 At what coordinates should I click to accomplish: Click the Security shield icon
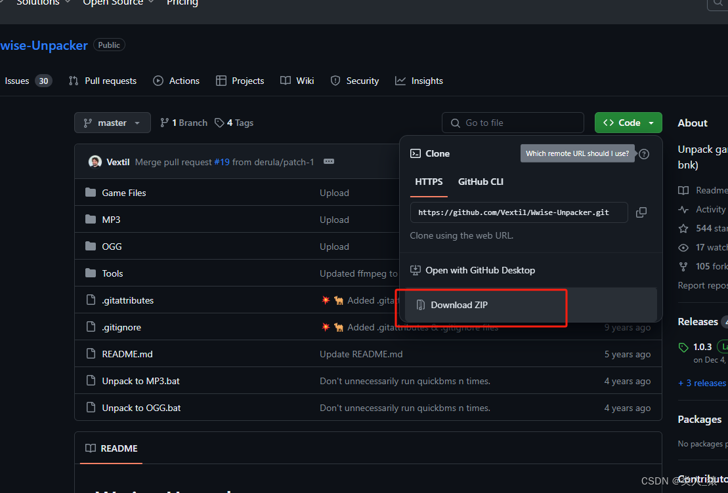(x=335, y=81)
